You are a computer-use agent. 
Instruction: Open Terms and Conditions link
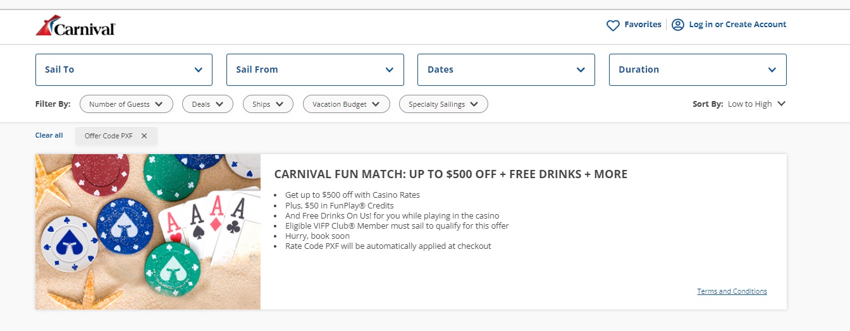coord(732,291)
